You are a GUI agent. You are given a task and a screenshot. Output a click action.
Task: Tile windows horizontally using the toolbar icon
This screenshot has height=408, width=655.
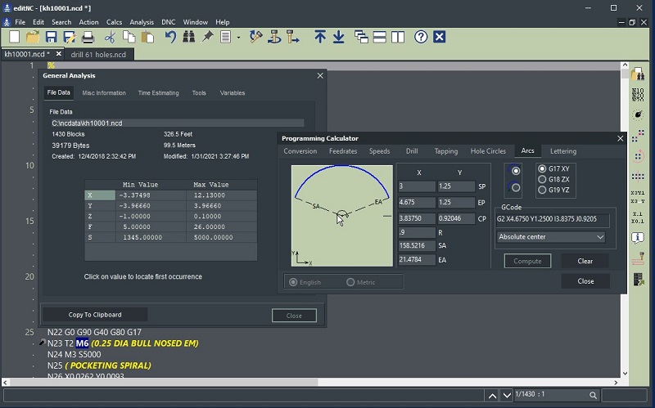(x=379, y=37)
